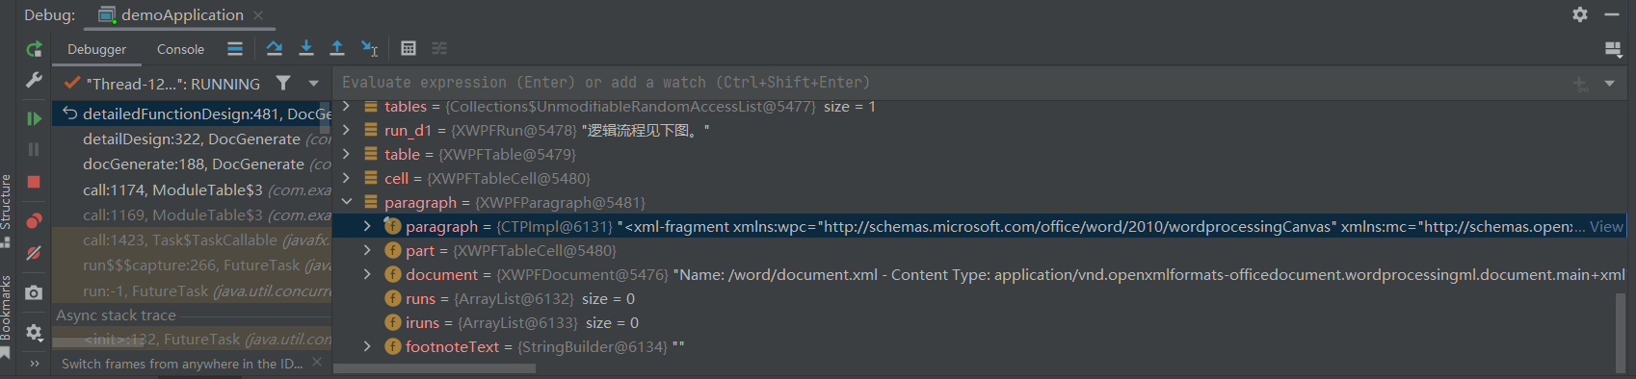Viewport: 1636px width, 379px height.
Task: Stop the debug session with the red square
Action: pyautogui.click(x=34, y=182)
